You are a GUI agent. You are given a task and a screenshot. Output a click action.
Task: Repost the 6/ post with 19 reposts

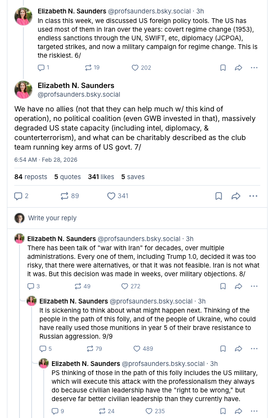(x=88, y=68)
